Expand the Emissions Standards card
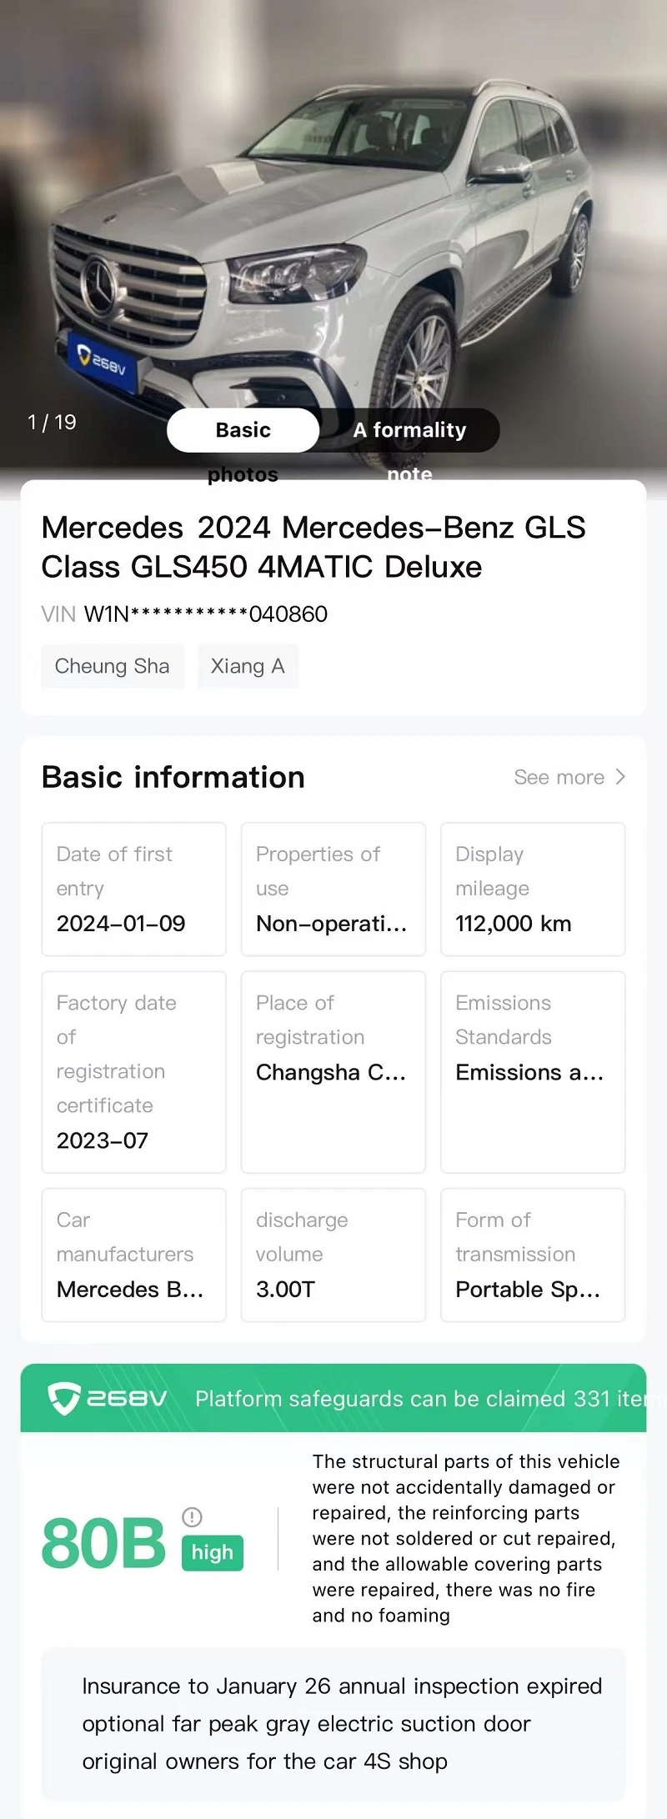Image resolution: width=667 pixels, height=1819 pixels. 533,1072
